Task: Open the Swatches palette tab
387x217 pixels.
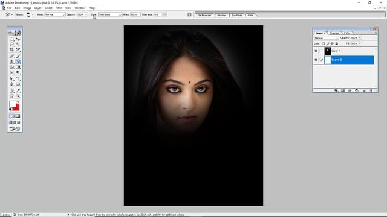Action: (x=237, y=15)
